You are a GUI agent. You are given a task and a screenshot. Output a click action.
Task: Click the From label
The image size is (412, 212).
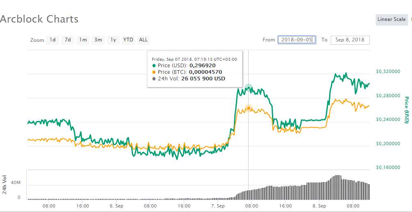(268, 40)
